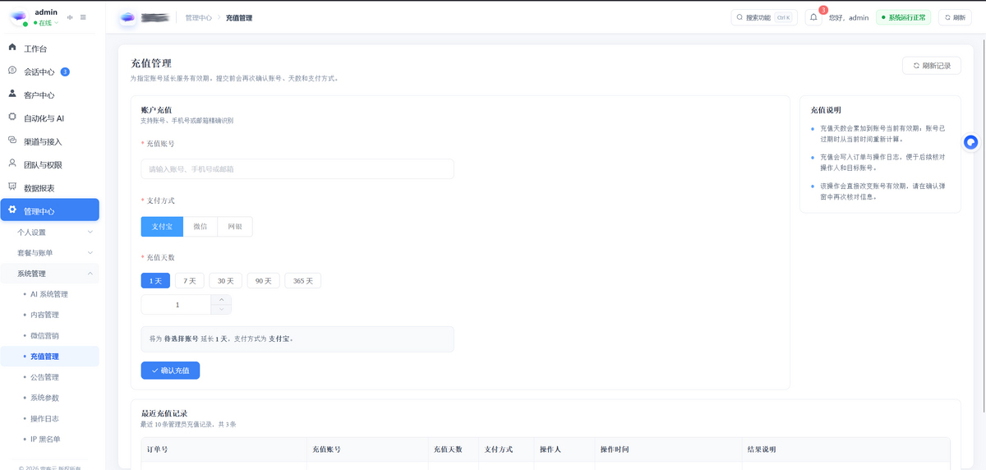
Task: Open the 在线 status dropdown
Action: [x=46, y=23]
